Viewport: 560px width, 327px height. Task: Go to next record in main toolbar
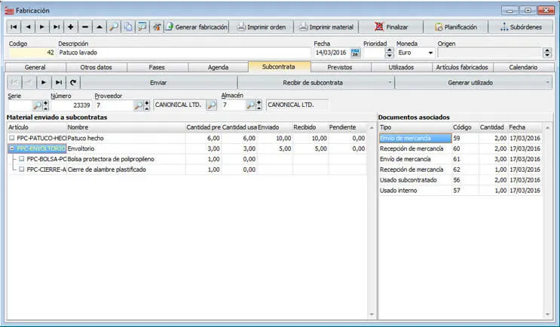tap(42, 27)
